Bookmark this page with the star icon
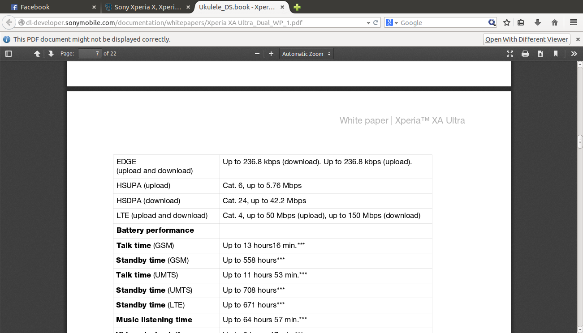This screenshot has width=583, height=333. click(507, 23)
